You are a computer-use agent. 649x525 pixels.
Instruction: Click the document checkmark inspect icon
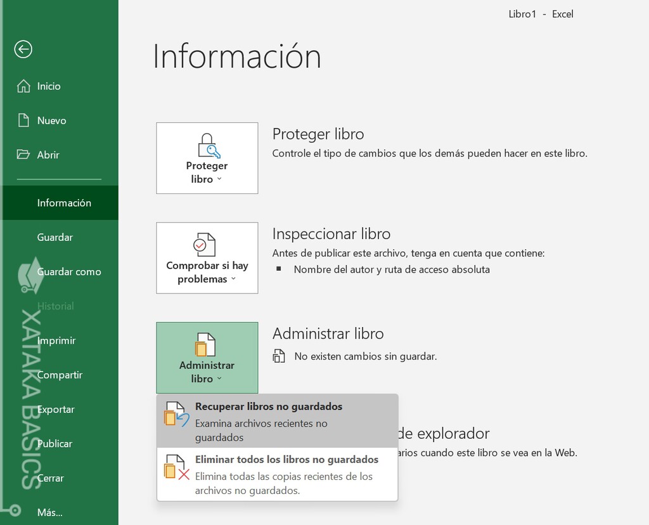click(205, 244)
